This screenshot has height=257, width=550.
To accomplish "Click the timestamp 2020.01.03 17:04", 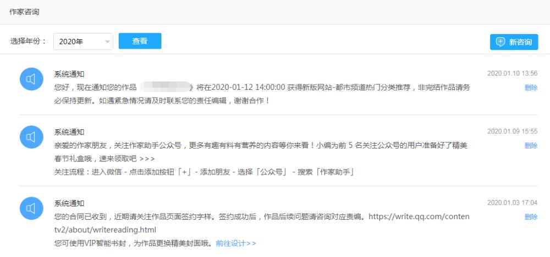I will [512, 203].
